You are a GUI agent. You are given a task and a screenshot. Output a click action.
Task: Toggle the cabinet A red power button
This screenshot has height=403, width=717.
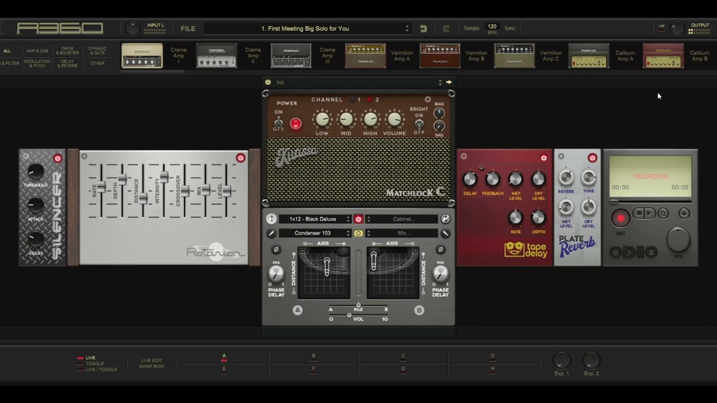pyautogui.click(x=358, y=219)
